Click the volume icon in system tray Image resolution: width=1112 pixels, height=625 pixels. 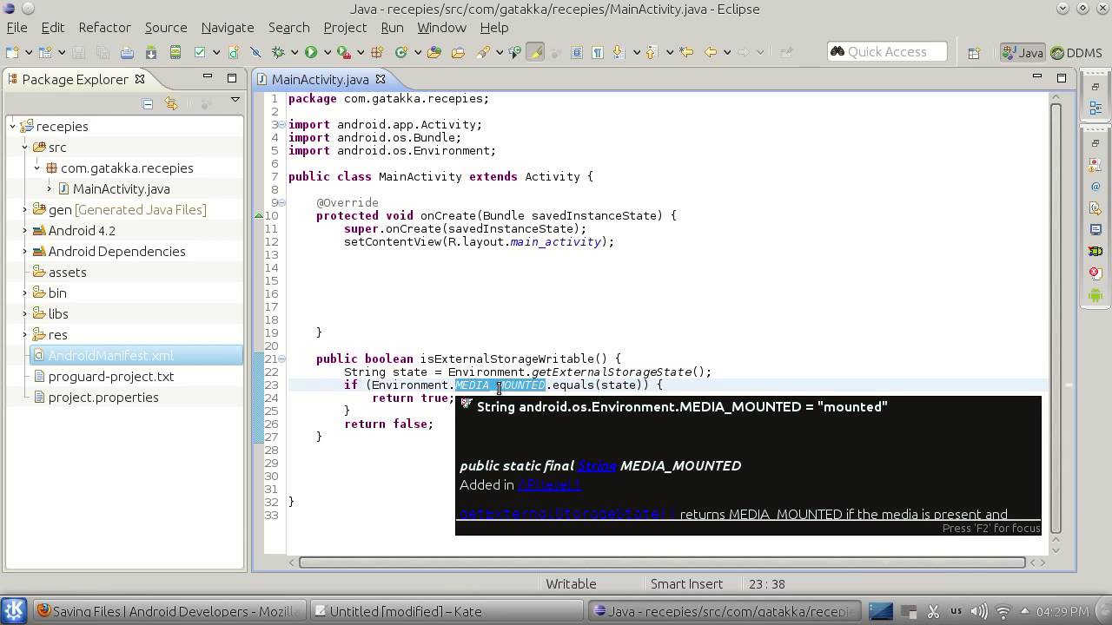(979, 611)
